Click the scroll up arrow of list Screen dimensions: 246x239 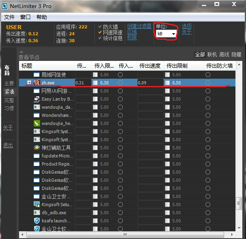pos(239,65)
